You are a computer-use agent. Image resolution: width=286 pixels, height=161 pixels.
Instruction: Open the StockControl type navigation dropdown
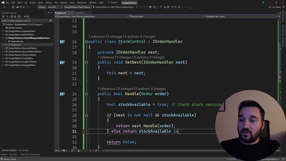(x=166, y=17)
